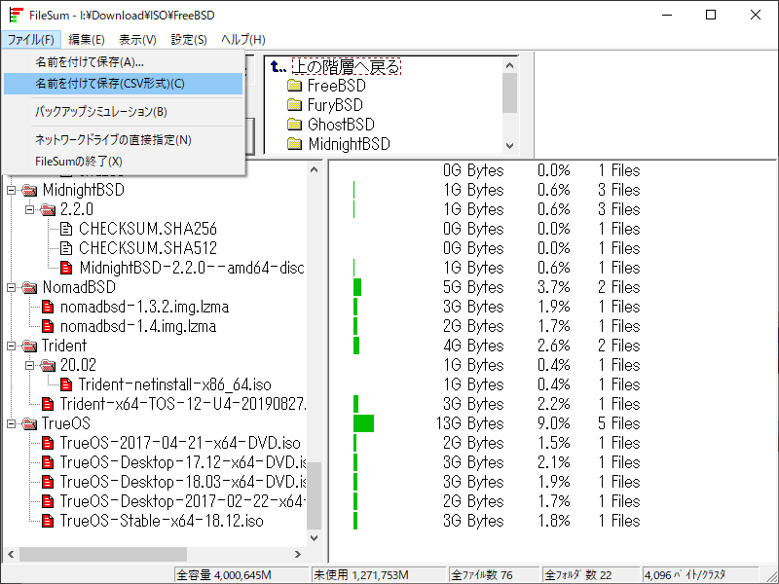The image size is (779, 584).
Task: Collapse the Trident tree node
Action: (x=11, y=346)
